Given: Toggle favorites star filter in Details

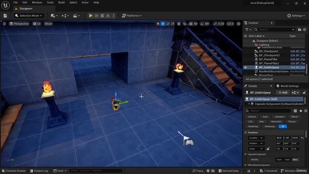Looking at the screenshot, I should pos(300,111).
